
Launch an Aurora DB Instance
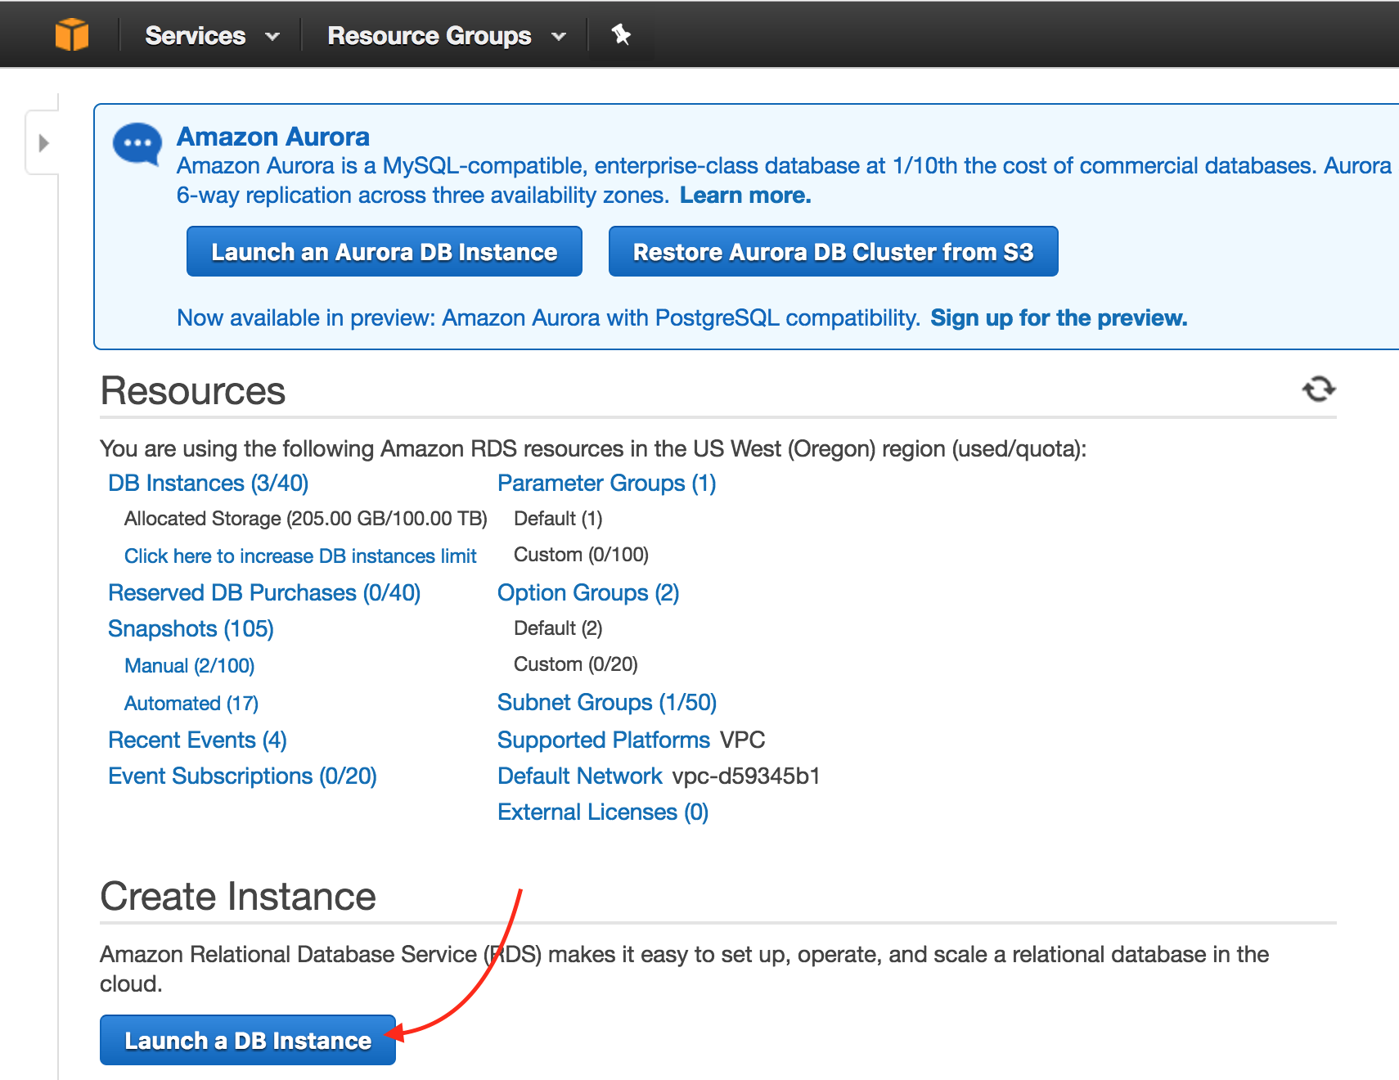click(385, 251)
